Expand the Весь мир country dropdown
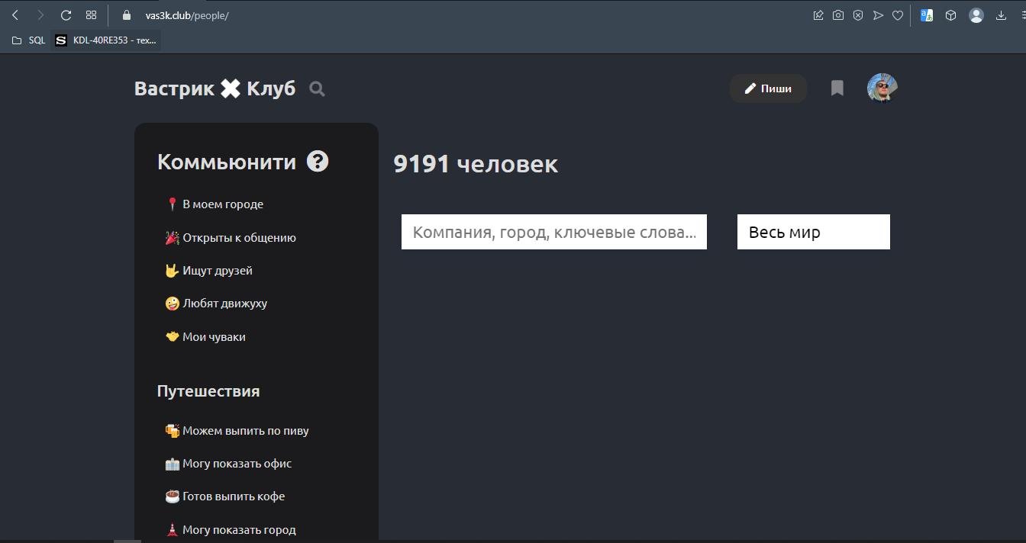This screenshot has height=543, width=1026. pyautogui.click(x=813, y=232)
